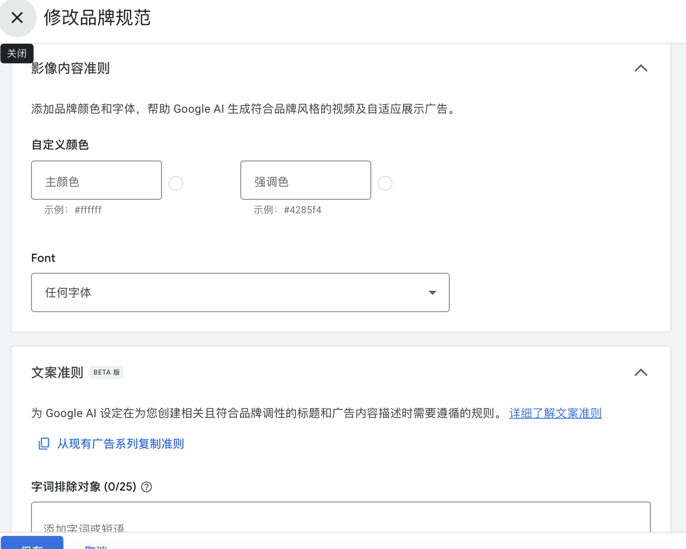This screenshot has height=549, width=686.
Task: Open the 任何字体 font dropdown
Action: 240,292
